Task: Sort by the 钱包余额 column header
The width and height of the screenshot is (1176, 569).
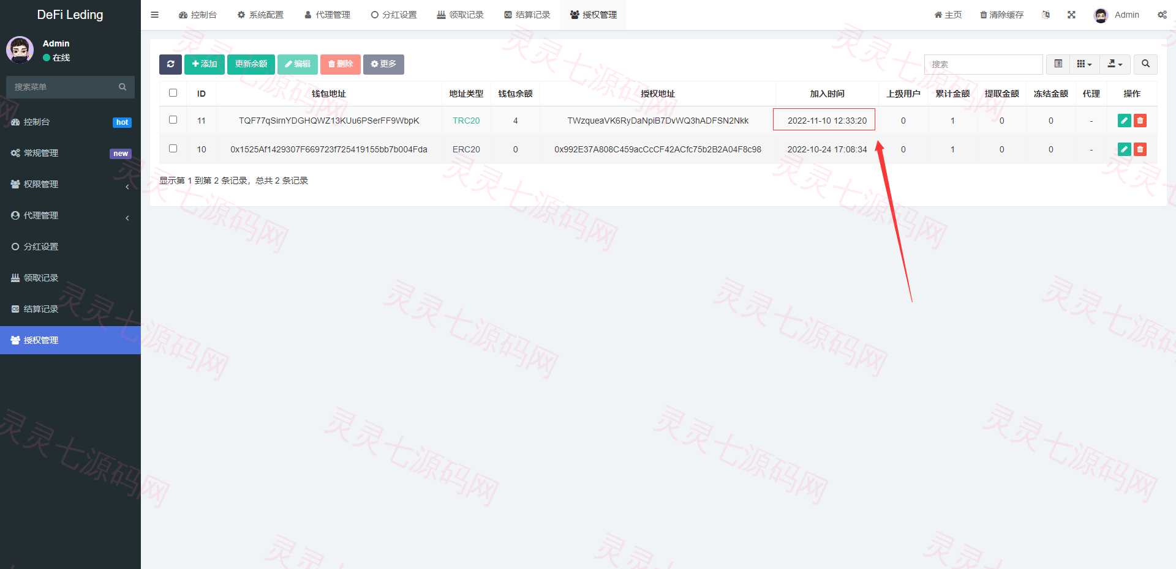Action: [x=515, y=94]
